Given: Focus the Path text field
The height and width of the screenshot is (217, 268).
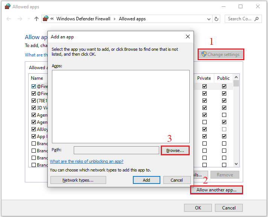Looking at the screenshot, I should [116, 150].
